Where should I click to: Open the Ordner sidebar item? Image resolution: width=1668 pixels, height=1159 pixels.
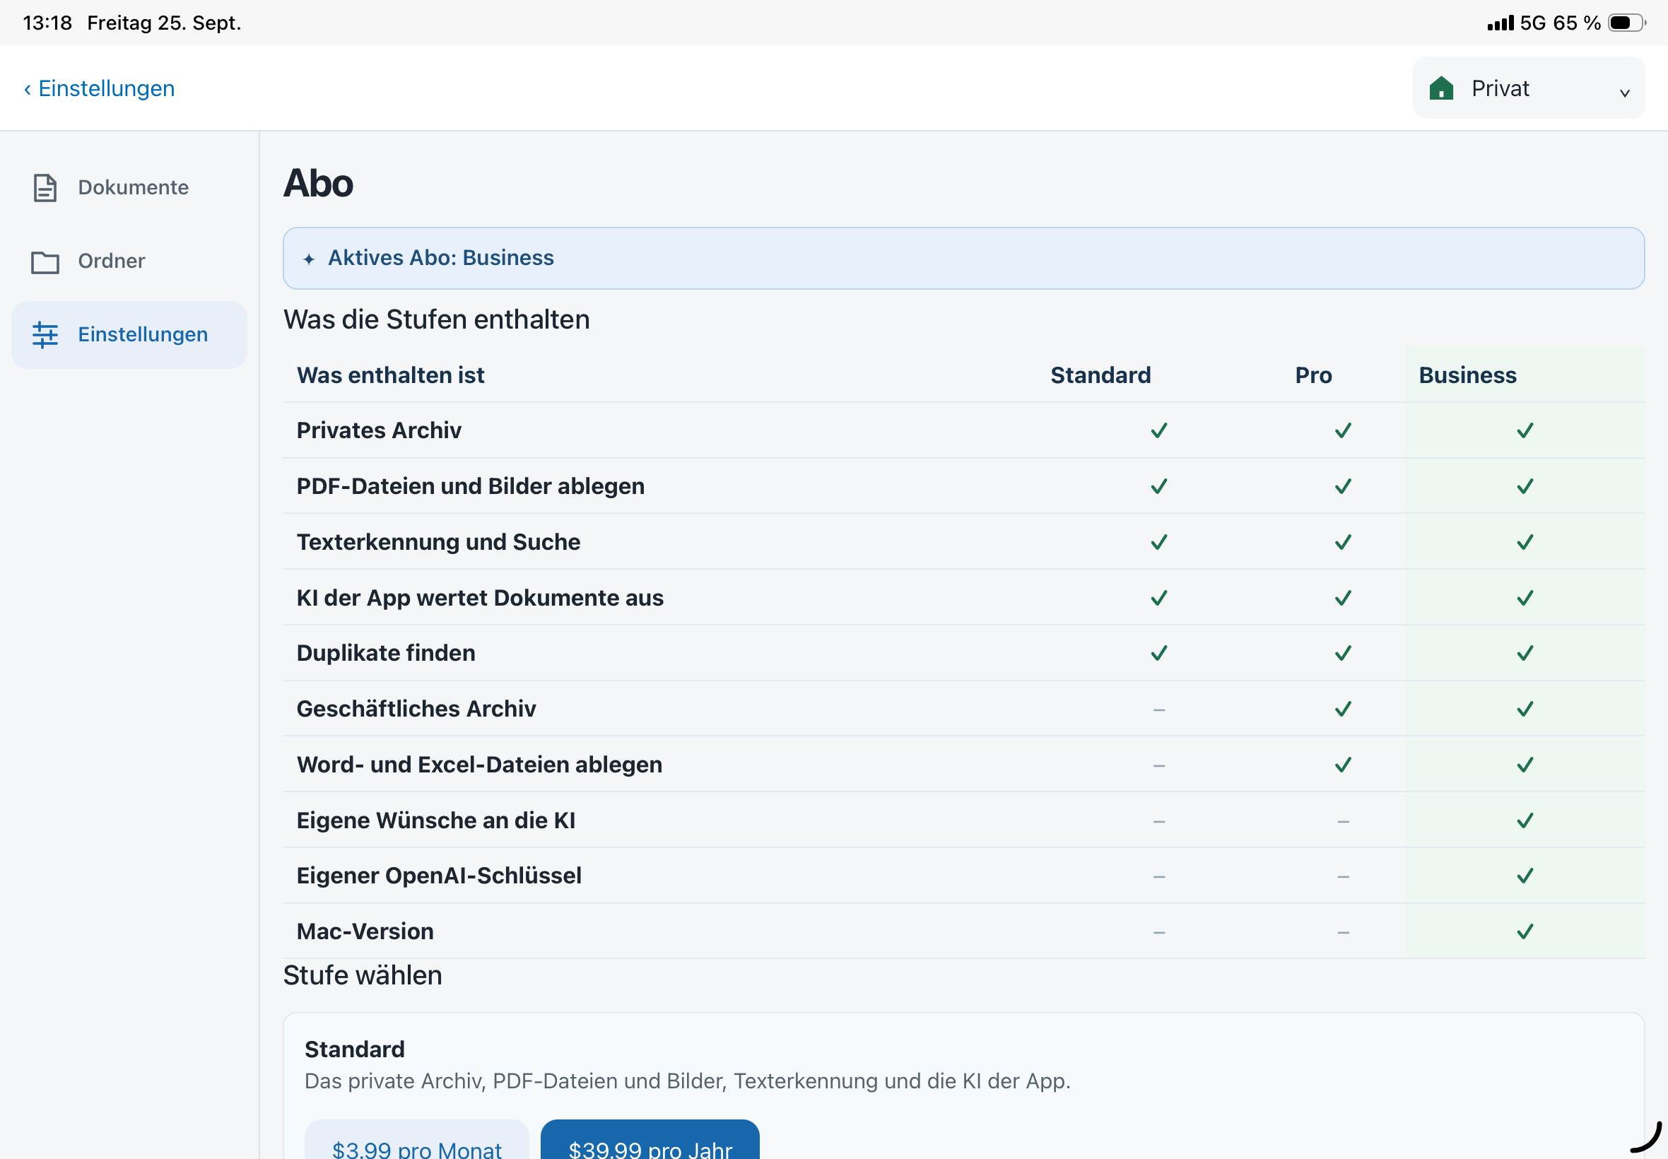tap(129, 261)
